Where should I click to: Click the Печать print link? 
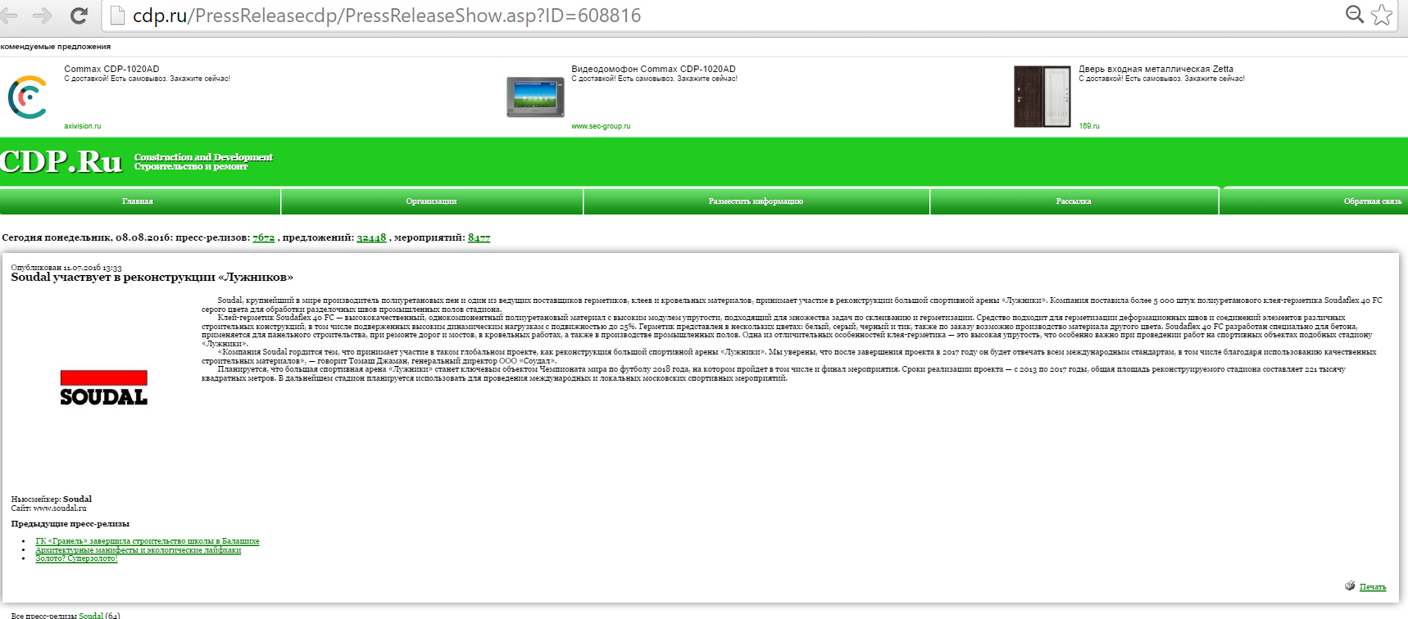pos(1373,587)
